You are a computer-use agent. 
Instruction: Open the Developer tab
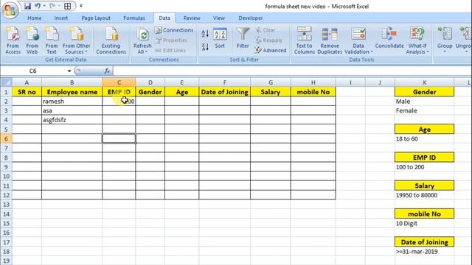coord(251,18)
